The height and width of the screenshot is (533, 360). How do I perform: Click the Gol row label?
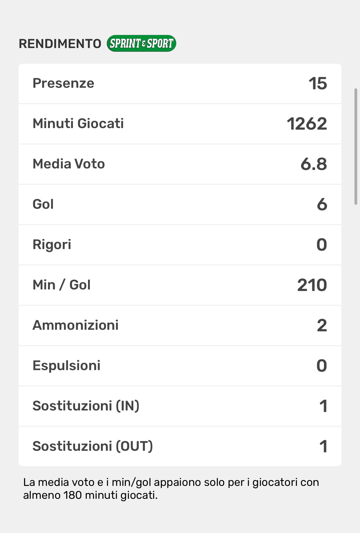click(43, 204)
